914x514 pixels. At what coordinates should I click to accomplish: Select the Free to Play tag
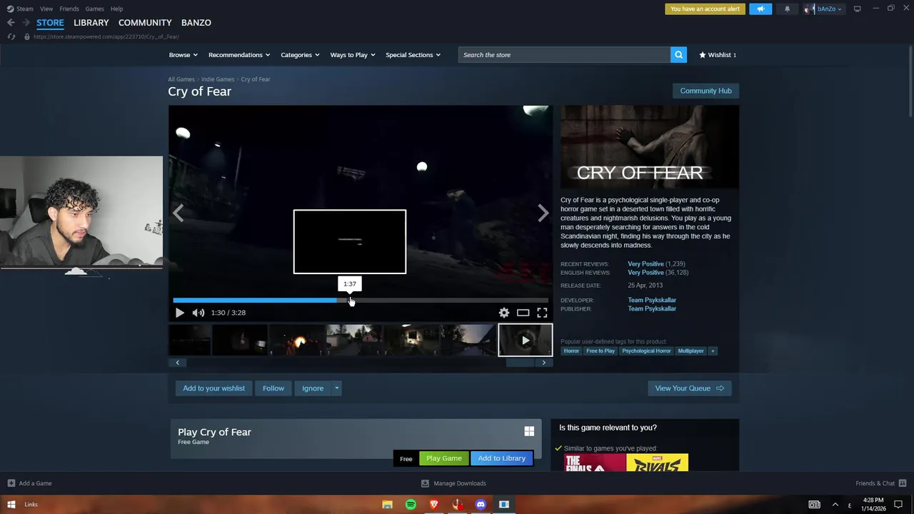(x=601, y=351)
